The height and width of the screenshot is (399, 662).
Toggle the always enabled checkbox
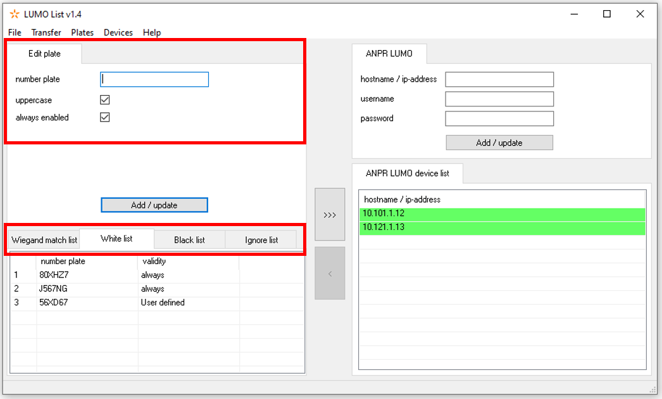[x=104, y=117]
